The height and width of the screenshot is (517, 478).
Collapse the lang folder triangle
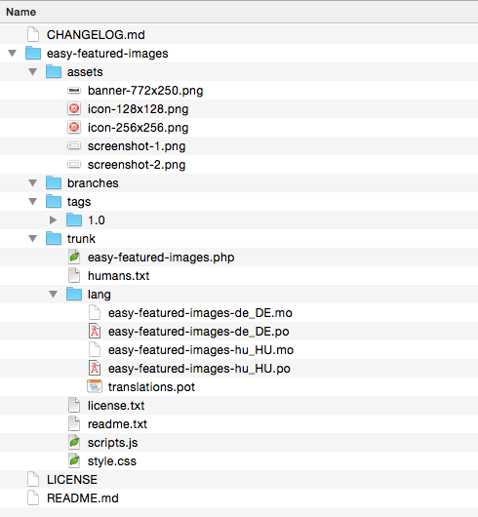(x=53, y=294)
